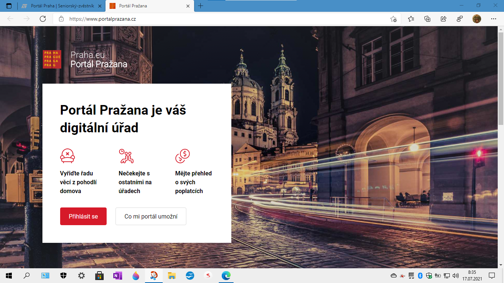The image size is (504, 283).
Task: Open the Co mi portál umožní page
Action: 151,216
